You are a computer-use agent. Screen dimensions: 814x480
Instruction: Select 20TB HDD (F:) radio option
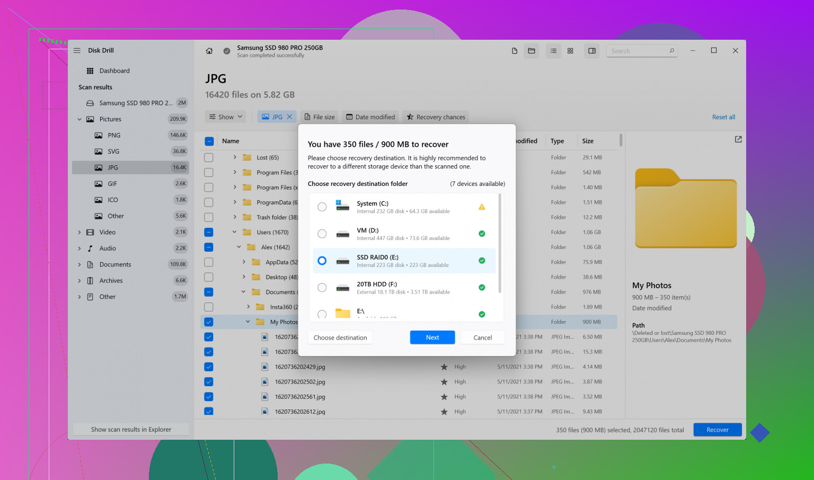(x=322, y=288)
